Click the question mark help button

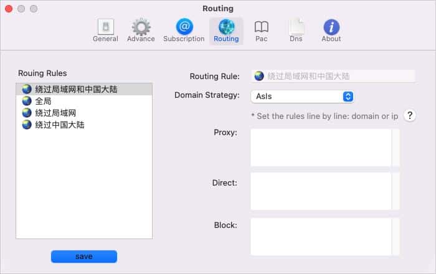410,115
